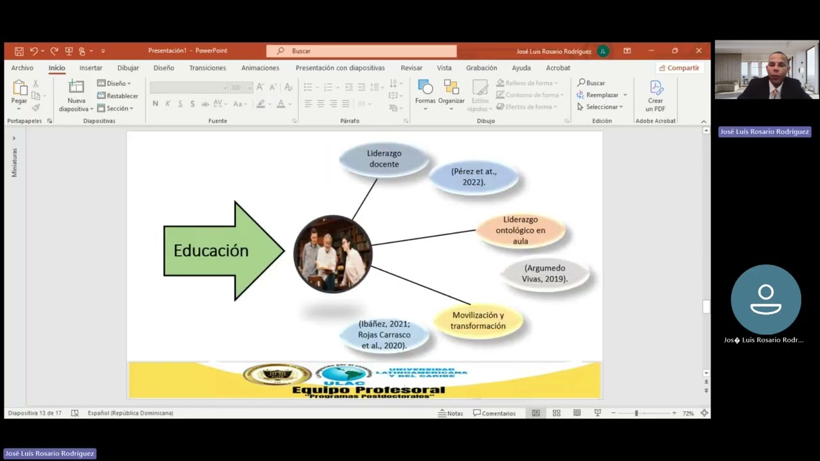Toggle italic K formatting
The height and width of the screenshot is (461, 820).
(168, 104)
